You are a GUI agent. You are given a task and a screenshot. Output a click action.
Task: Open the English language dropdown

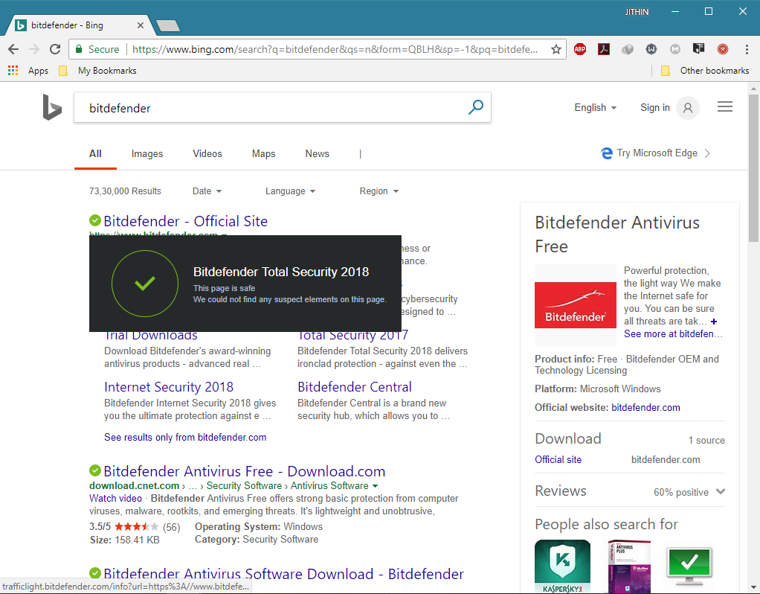(x=595, y=107)
